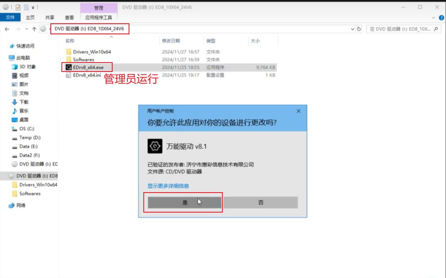Select the EDrv8_x64.ini configuration file

point(87,75)
